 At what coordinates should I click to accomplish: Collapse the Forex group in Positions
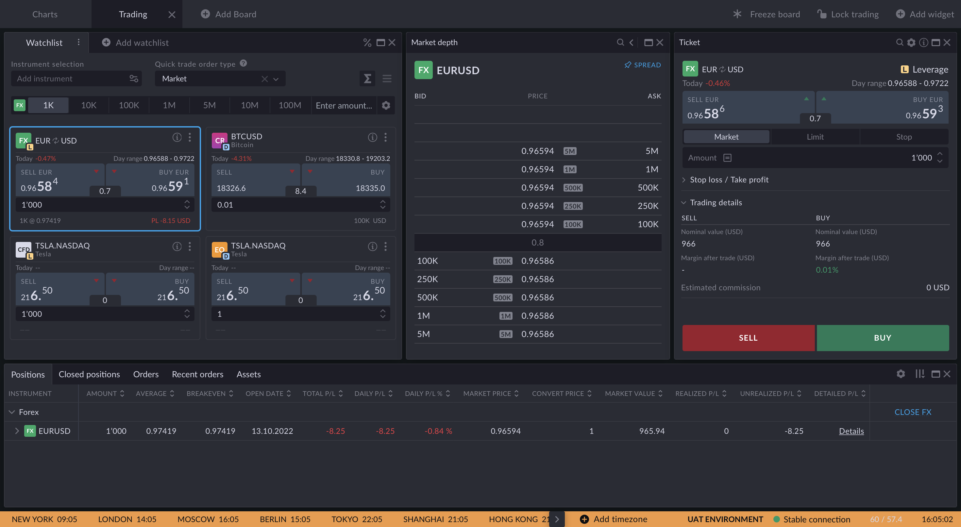pyautogui.click(x=11, y=412)
